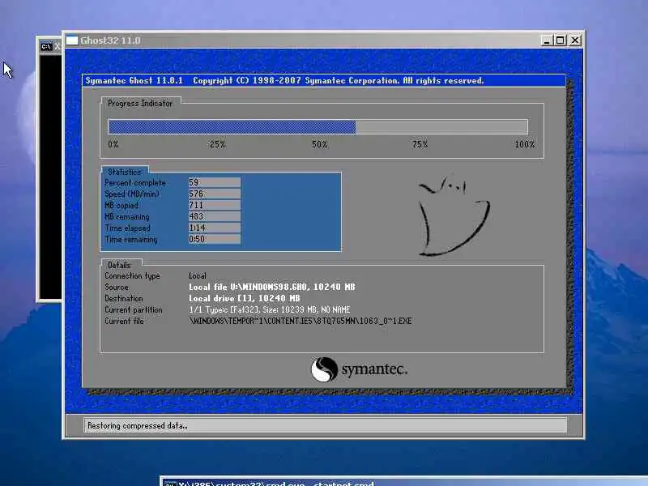Click the bottom cmd.exe startnet.cmd window title

click(276, 483)
